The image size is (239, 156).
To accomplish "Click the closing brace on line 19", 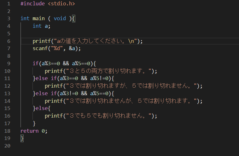I will click(x=22, y=138).
